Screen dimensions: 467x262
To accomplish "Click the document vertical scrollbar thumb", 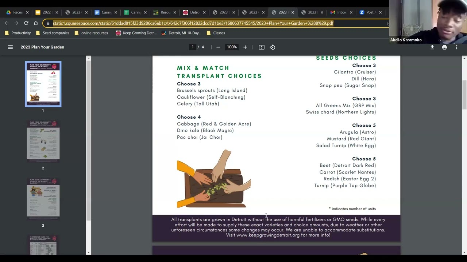I will [x=464, y=95].
